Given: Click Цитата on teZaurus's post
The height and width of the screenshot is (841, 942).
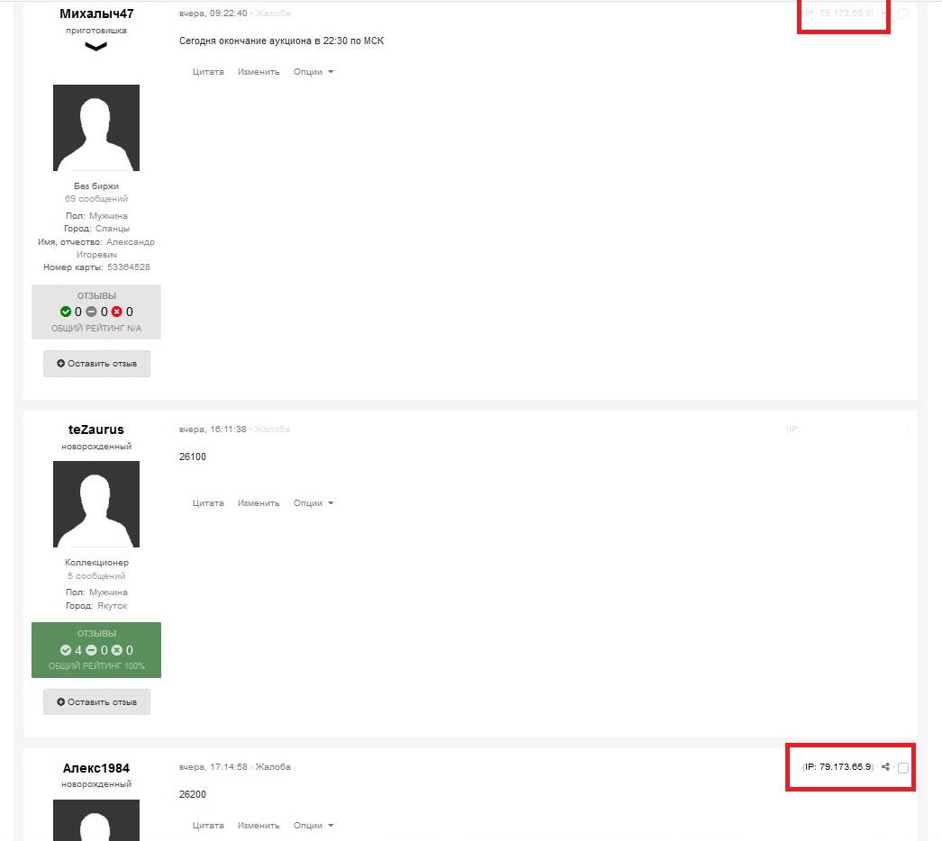Looking at the screenshot, I should pyautogui.click(x=208, y=502).
